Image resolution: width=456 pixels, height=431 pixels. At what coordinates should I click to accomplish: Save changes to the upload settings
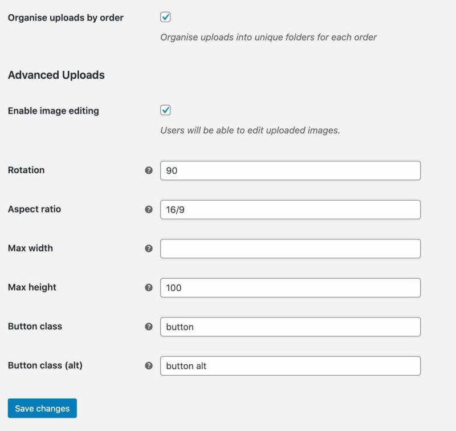click(42, 408)
